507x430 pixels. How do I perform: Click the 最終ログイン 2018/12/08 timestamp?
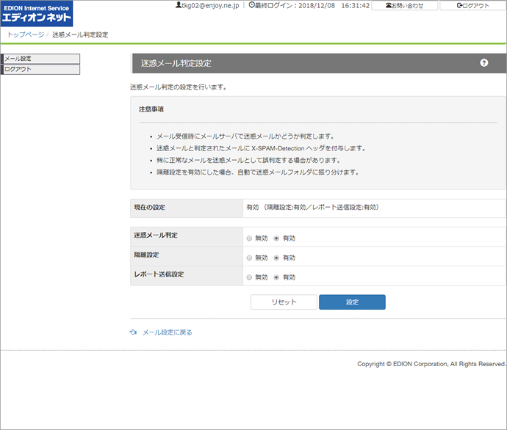click(x=312, y=5)
